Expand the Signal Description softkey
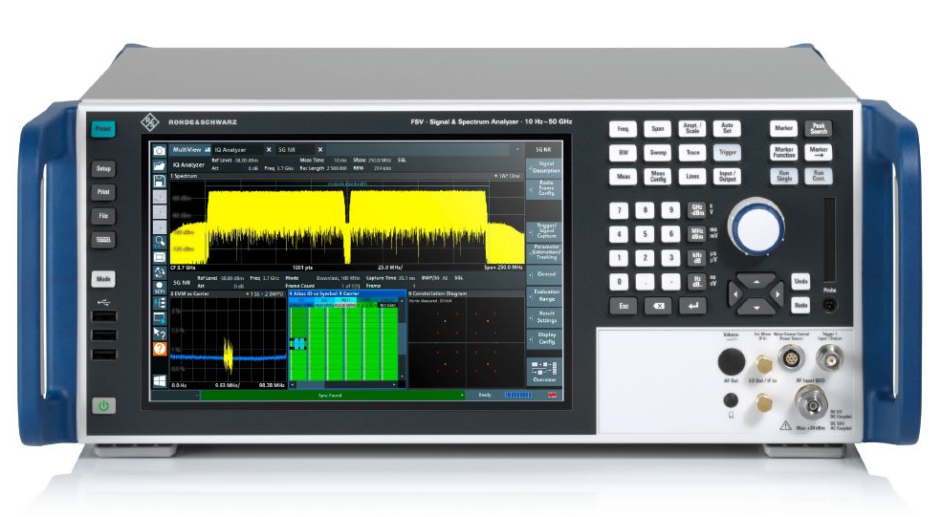 [544, 167]
